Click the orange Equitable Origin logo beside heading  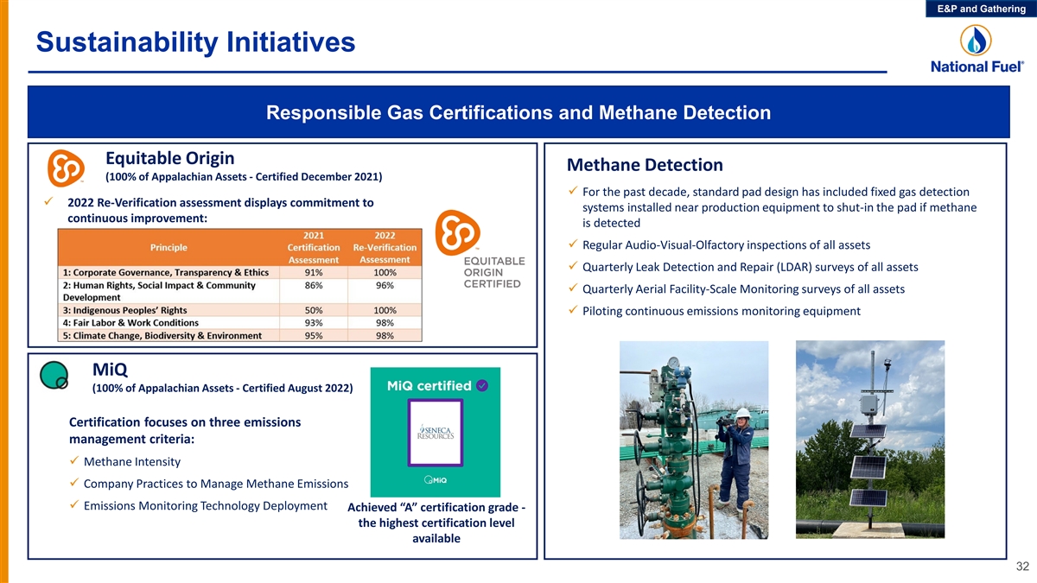pos(67,168)
